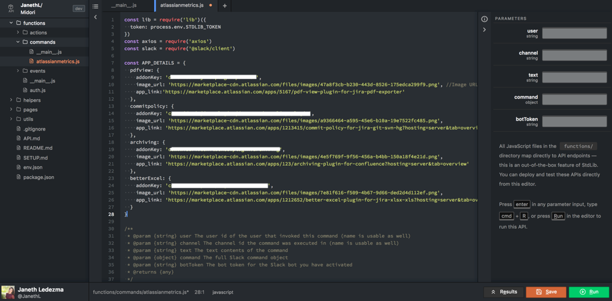This screenshot has height=301, width=612.
Task: Click the functions/commands/atlassianmetrics.js path in status bar
Action: (x=140, y=292)
